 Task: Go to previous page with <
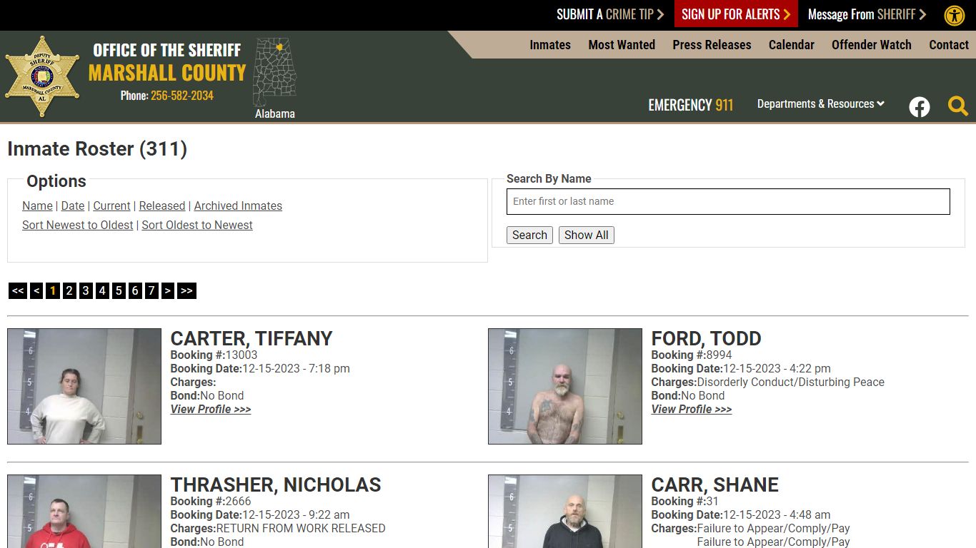pyautogui.click(x=36, y=290)
